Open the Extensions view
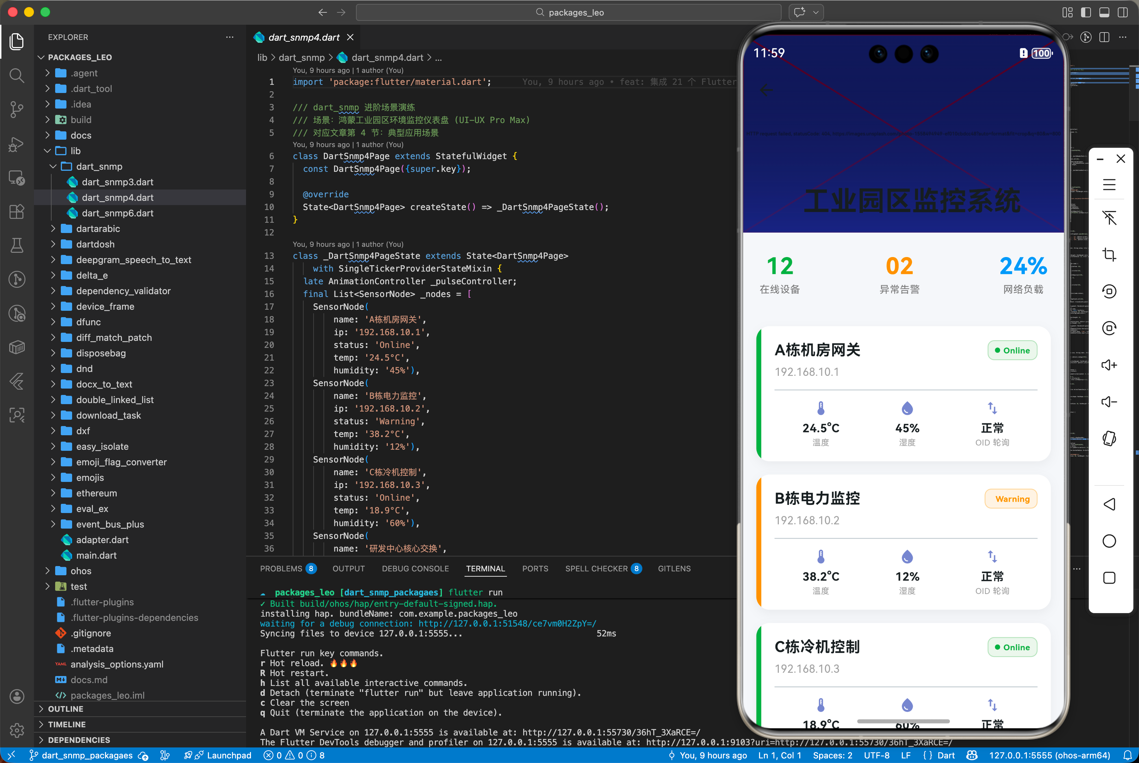 (x=17, y=212)
